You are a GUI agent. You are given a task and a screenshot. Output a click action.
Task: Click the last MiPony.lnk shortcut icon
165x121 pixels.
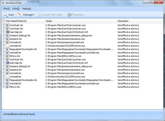(x=7, y=87)
